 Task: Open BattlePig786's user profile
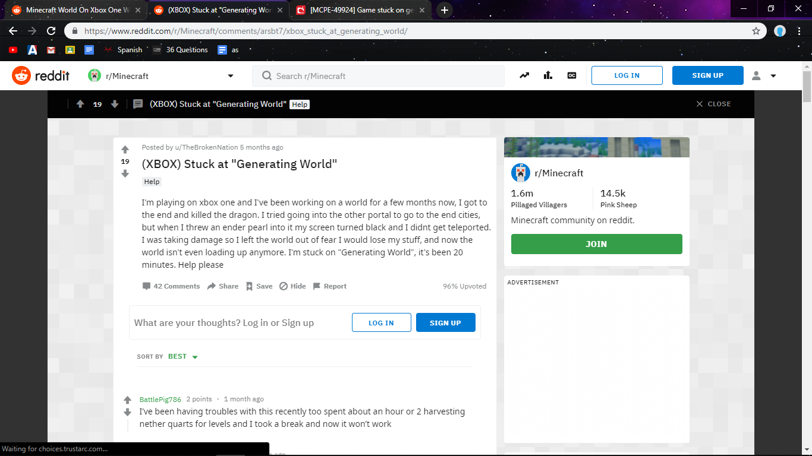160,400
